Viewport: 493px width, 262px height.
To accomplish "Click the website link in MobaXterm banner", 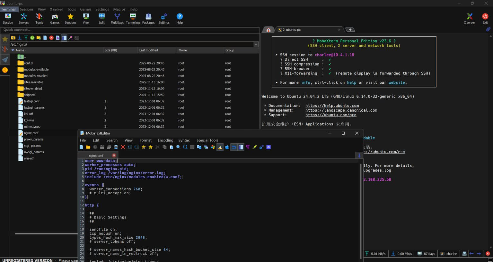I will [397, 82].
